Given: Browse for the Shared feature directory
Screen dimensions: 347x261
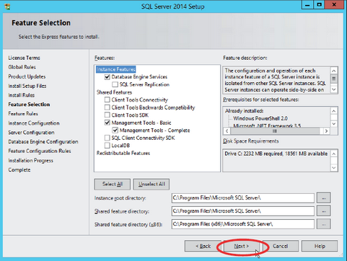Looking at the screenshot, I should click(324, 211).
